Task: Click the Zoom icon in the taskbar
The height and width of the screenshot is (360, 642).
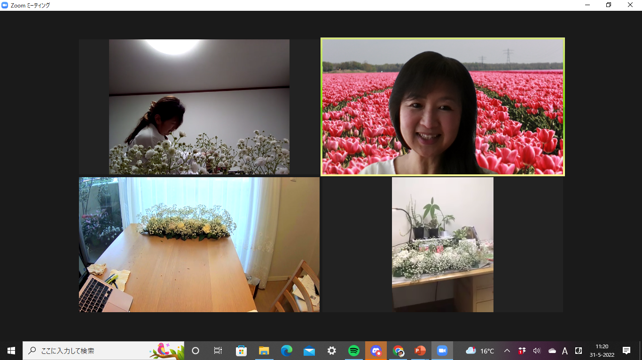Action: point(442,351)
